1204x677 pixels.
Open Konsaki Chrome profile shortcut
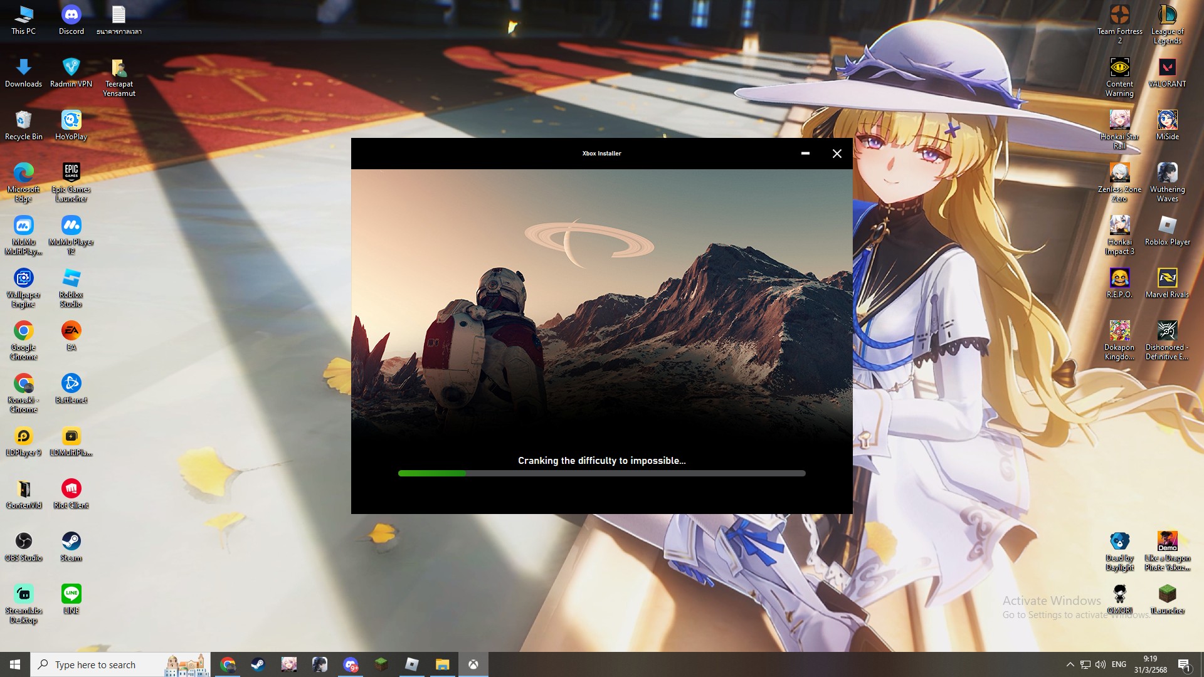(23, 393)
